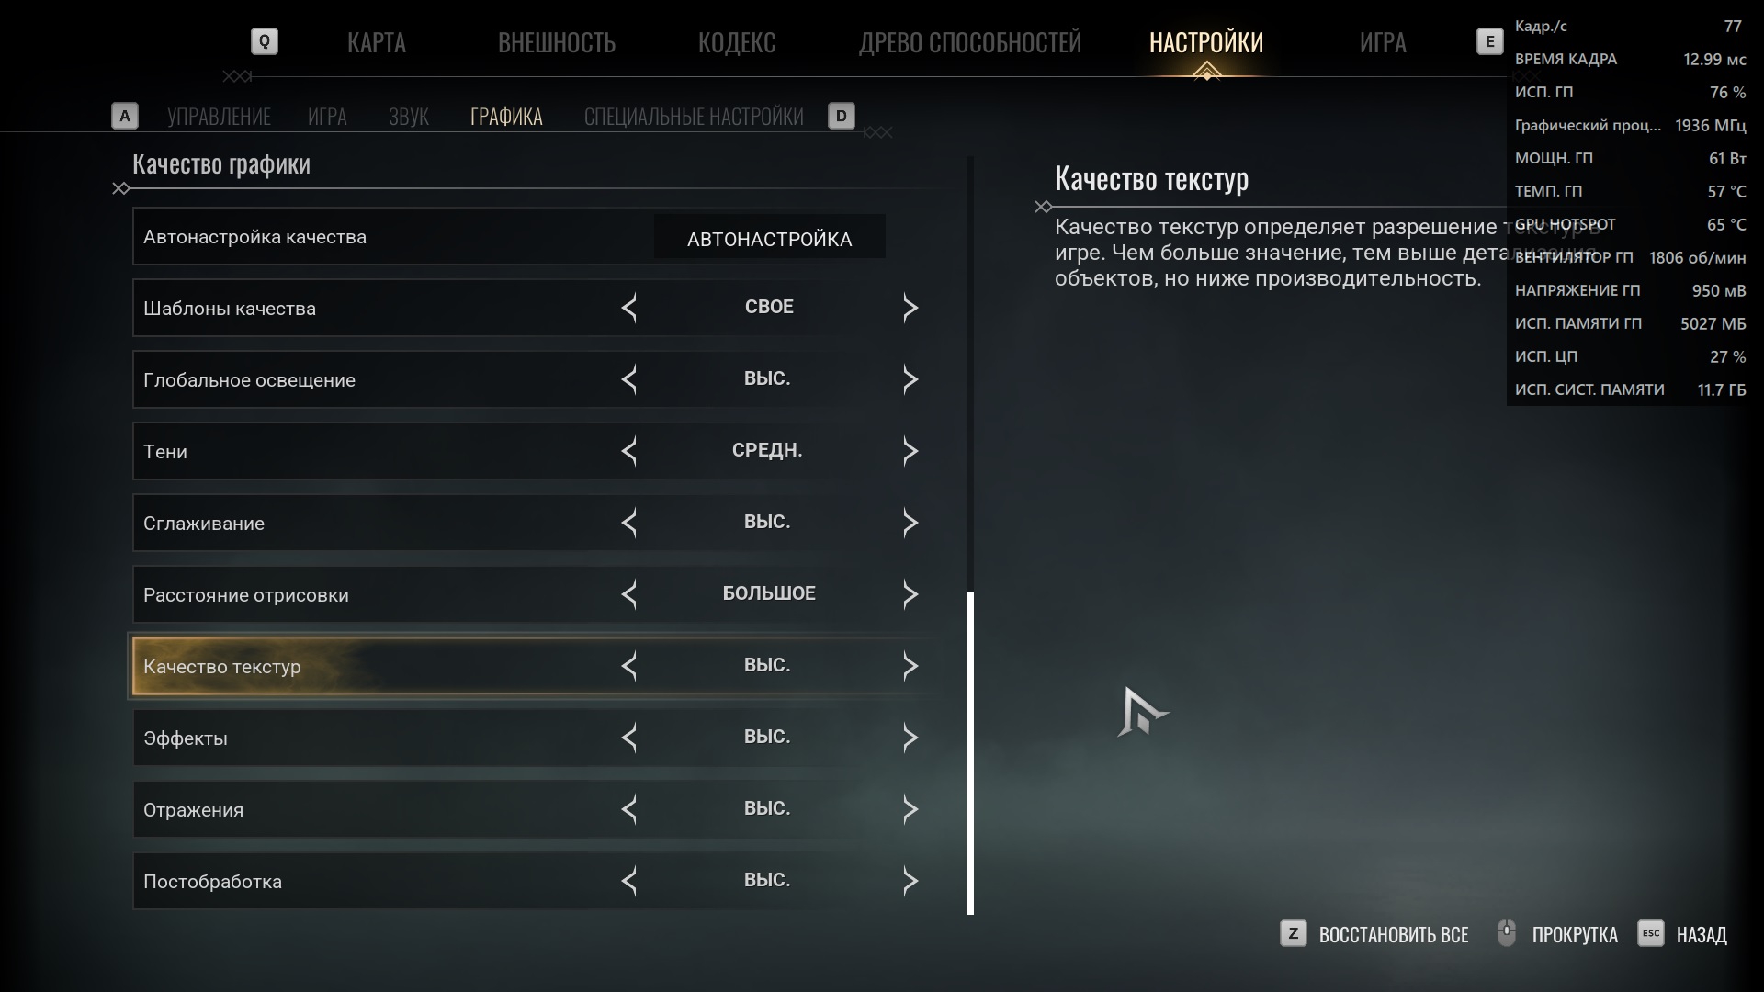Click right arrow for Качество текстур
Screen dimensions: 1764x992
pyautogui.click(x=910, y=666)
